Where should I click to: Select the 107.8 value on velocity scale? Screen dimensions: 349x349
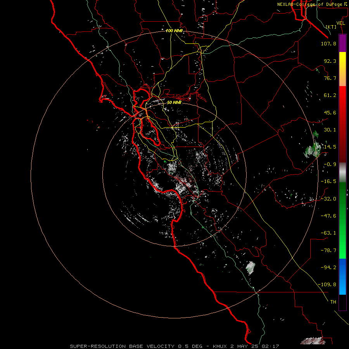(x=328, y=43)
